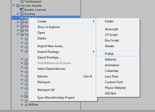Create a new GUI Skin
155x112 pixels.
(x=111, y=93)
